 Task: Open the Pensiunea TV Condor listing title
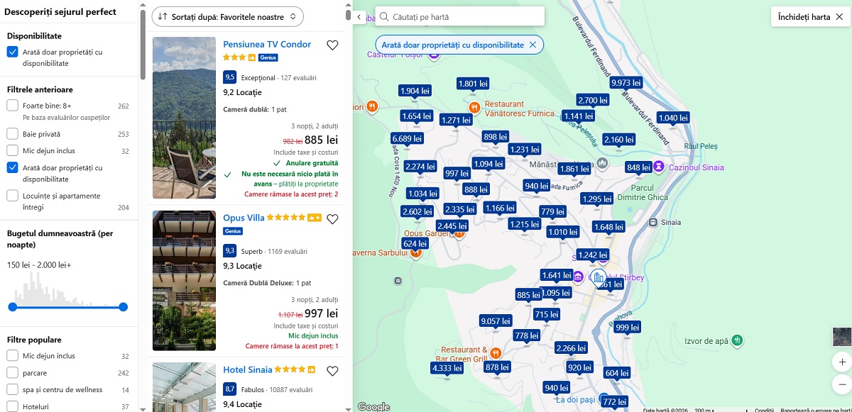point(267,44)
